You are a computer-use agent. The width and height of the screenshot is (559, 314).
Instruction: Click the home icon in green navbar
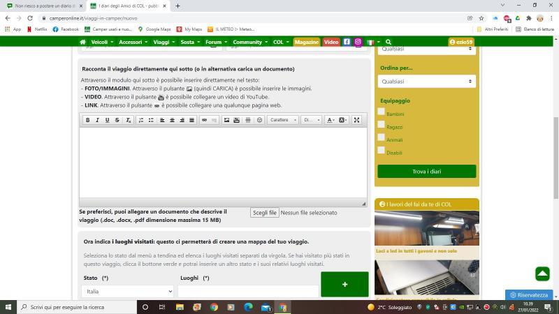[82, 42]
